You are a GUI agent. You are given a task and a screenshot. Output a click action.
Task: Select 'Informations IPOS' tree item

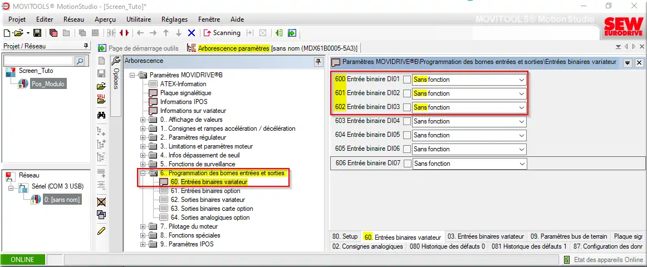tap(184, 101)
